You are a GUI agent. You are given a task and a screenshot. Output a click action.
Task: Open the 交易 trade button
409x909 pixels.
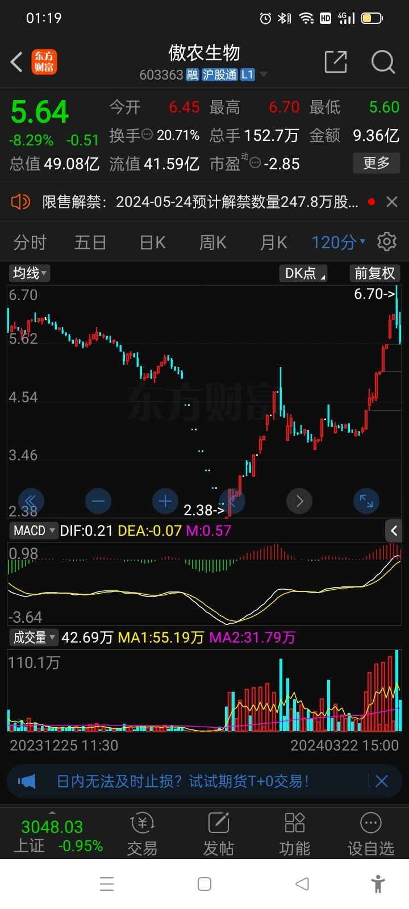click(x=142, y=833)
